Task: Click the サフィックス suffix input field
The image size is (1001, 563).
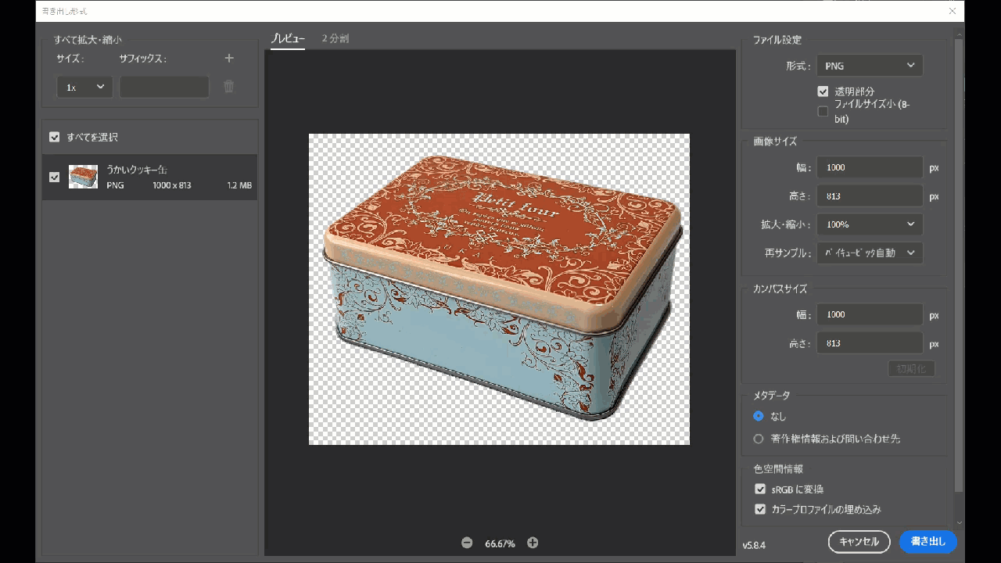Action: tap(164, 87)
